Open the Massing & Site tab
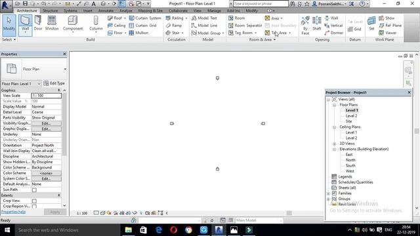Screen dimensions: 420x236 [x=150, y=10]
